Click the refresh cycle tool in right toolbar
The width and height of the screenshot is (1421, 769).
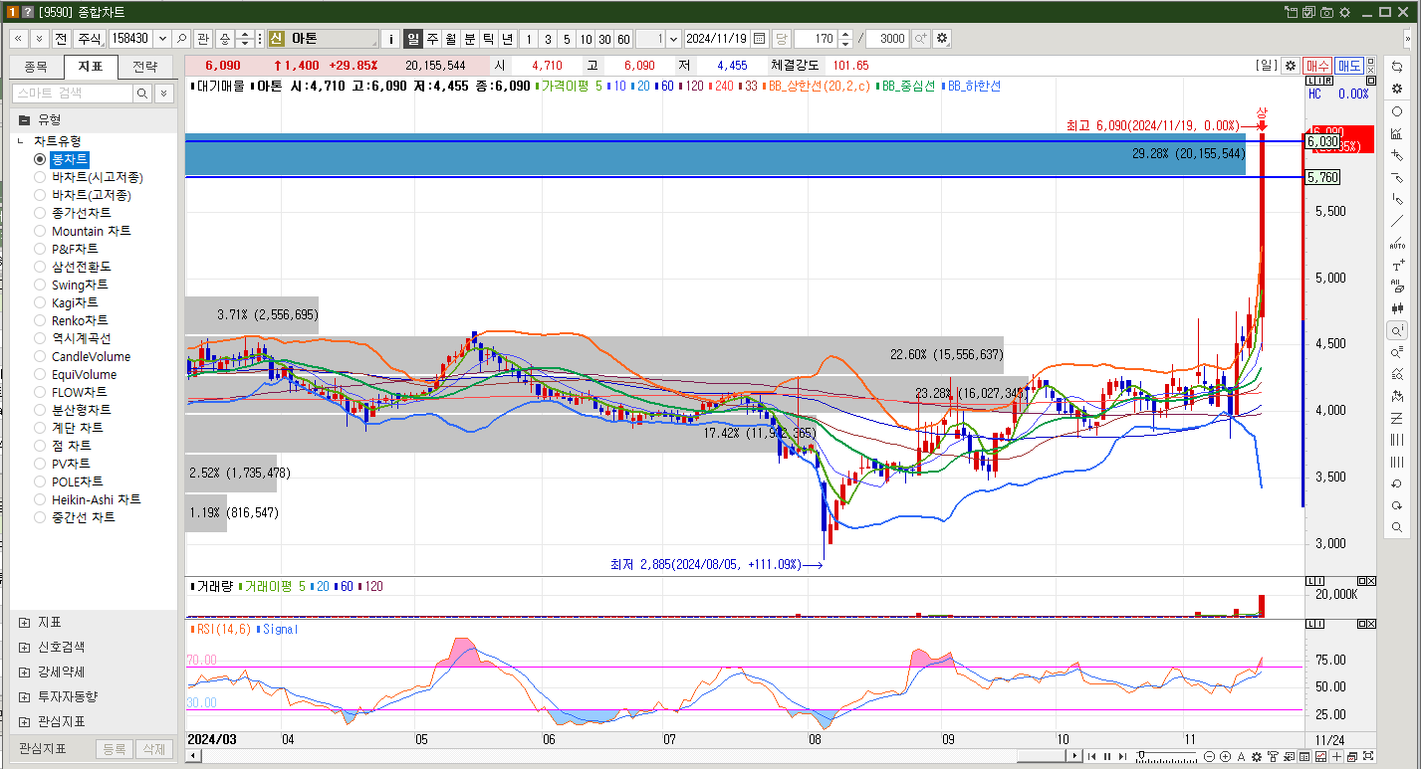tap(1397, 67)
